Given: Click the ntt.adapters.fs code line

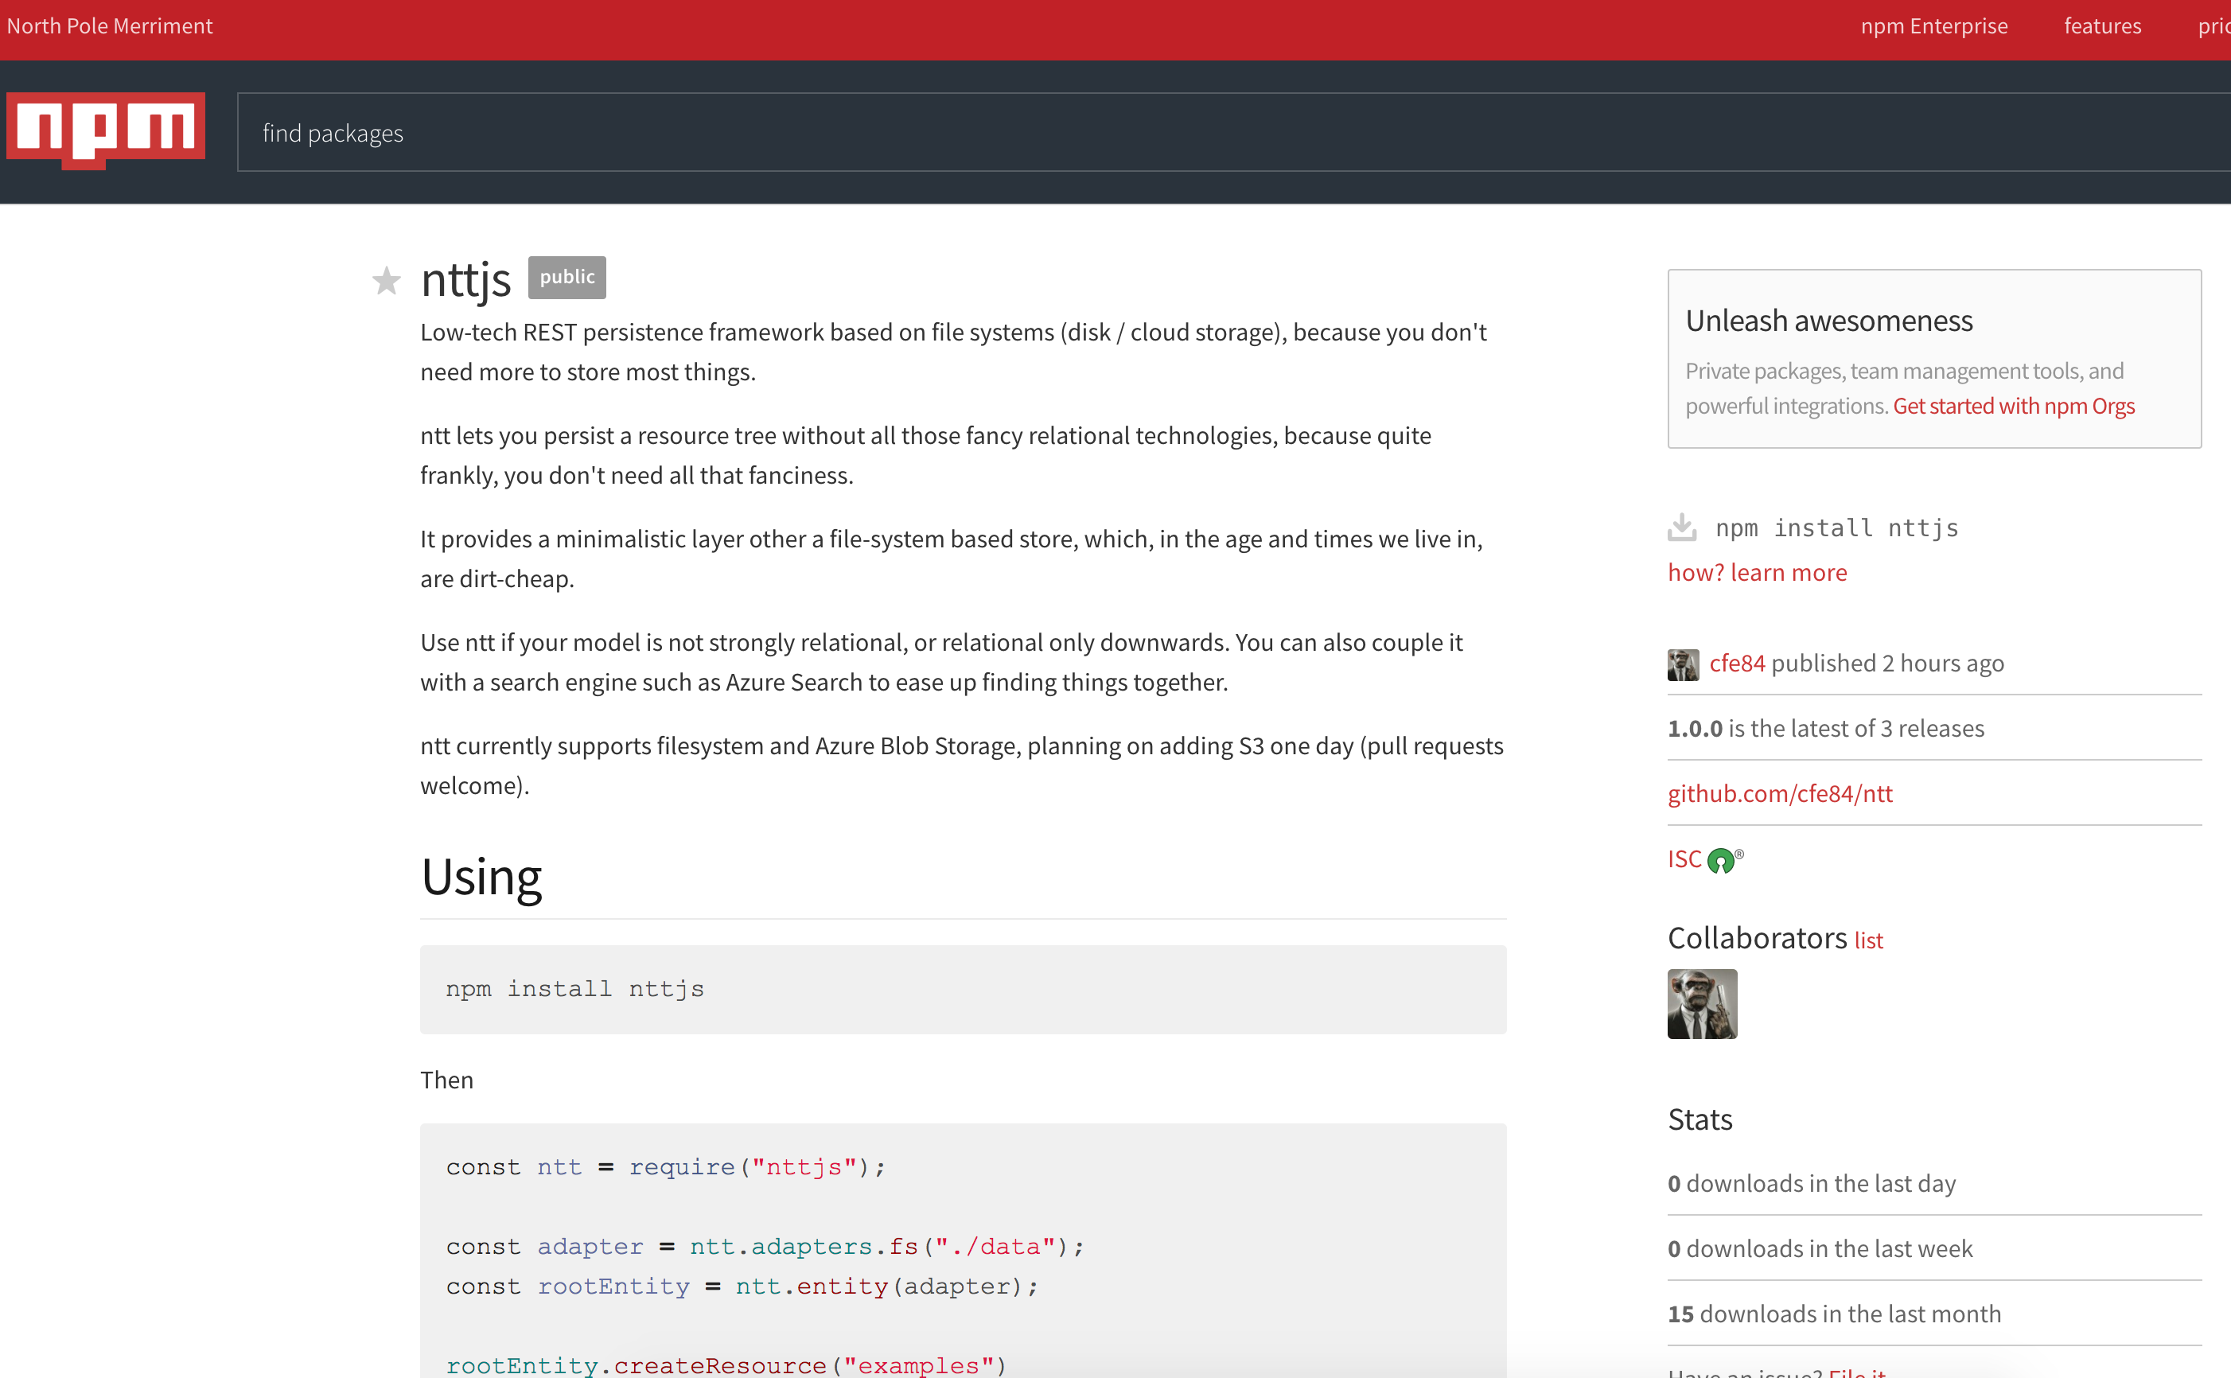Looking at the screenshot, I should pos(765,1247).
